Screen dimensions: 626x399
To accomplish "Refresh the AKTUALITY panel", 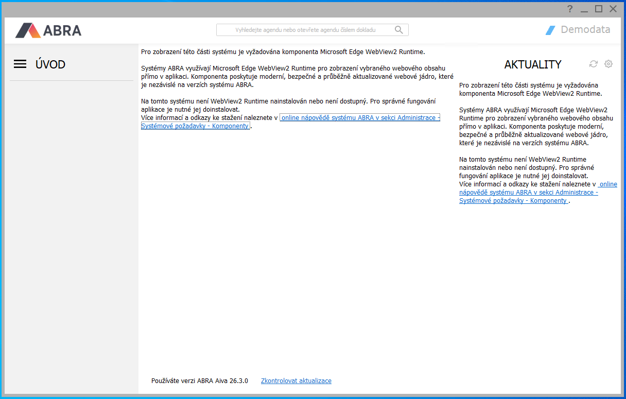I will coord(594,64).
